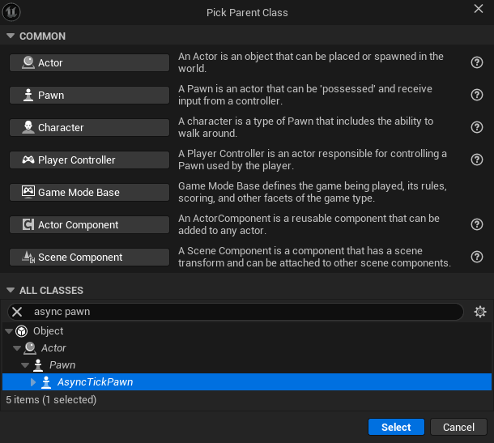Image resolution: width=494 pixels, height=443 pixels.
Task: Open help icon beside Character description
Action: (477, 127)
